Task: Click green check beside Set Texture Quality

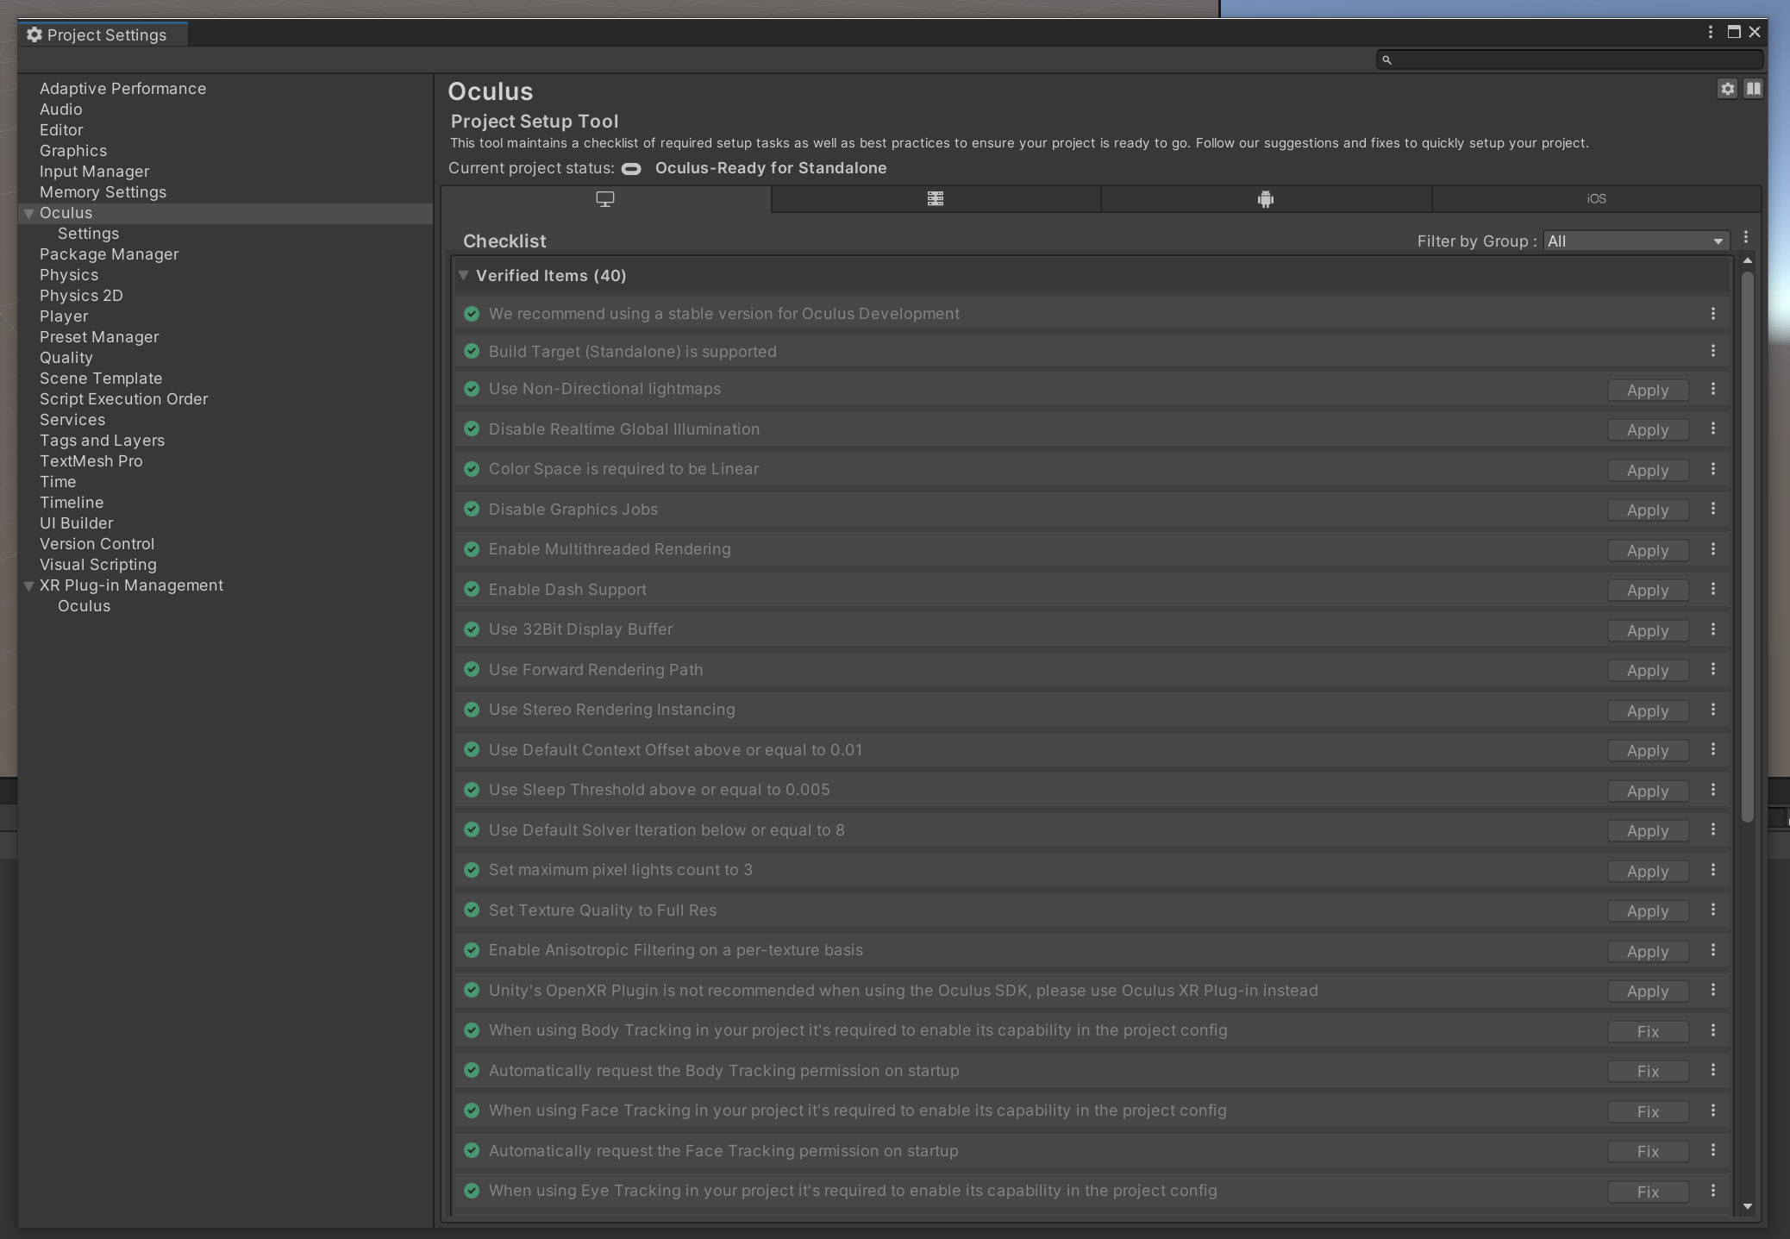Action: pos(472,910)
